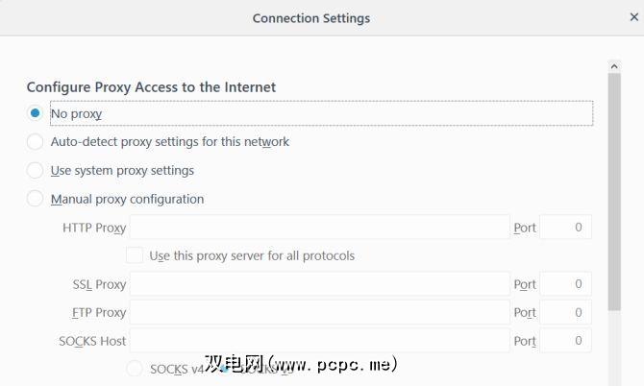Viewport: 644px width, 386px height.
Task: Select the No proxy option
Action: tap(36, 113)
